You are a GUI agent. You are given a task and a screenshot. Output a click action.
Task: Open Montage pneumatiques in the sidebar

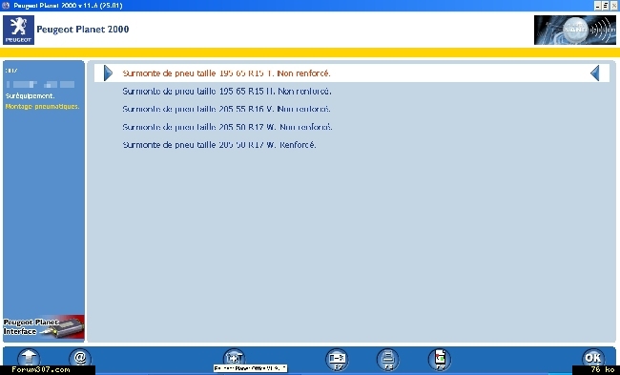click(42, 107)
